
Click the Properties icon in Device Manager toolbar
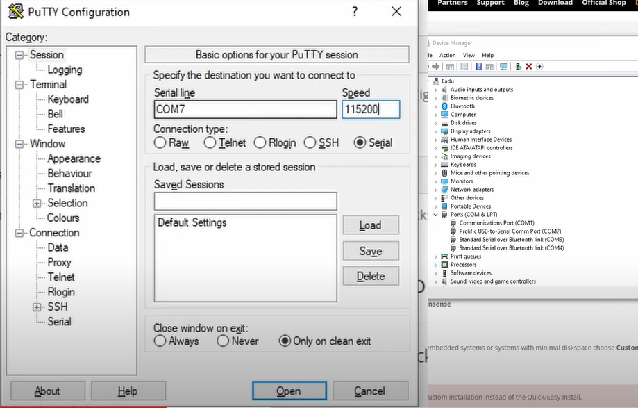point(464,66)
